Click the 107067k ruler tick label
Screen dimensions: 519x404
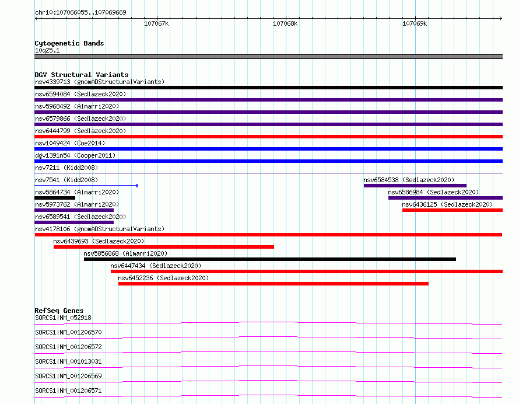[x=156, y=23]
